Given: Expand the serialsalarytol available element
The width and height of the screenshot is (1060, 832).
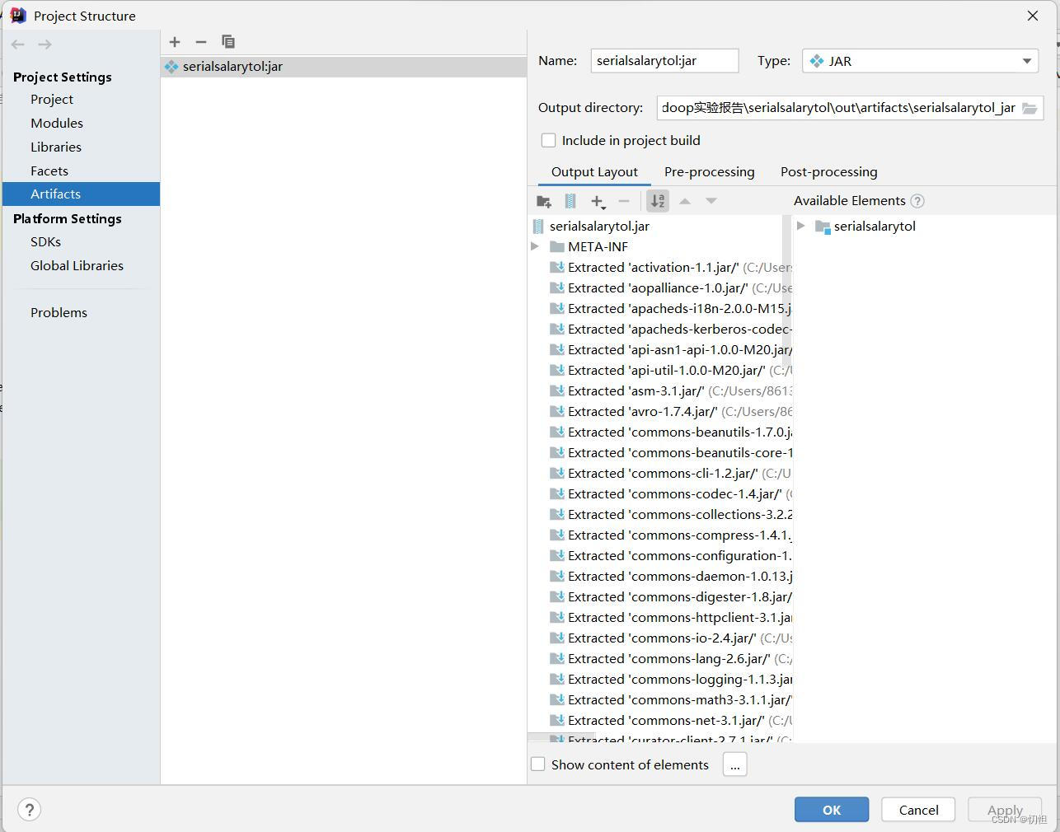Looking at the screenshot, I should tap(800, 227).
